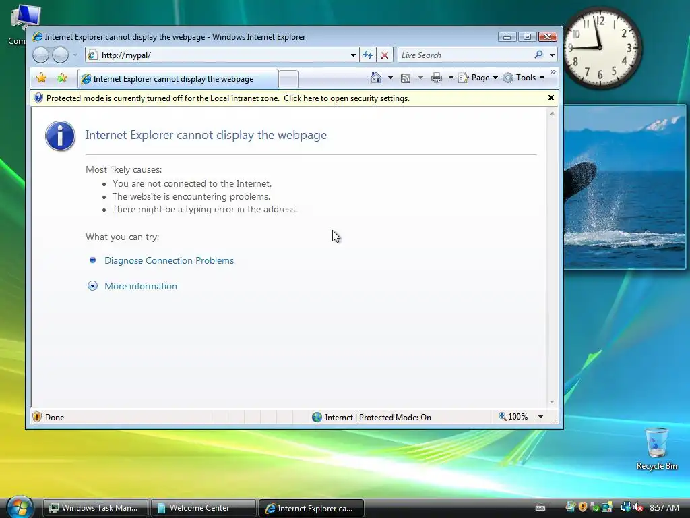Click Internet Explorer taskbar button

pyautogui.click(x=311, y=509)
